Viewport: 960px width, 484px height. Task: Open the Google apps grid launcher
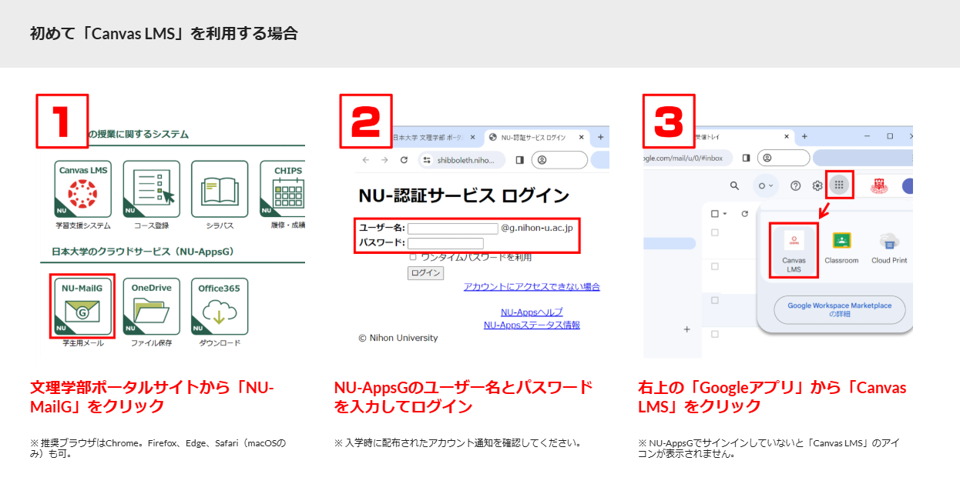click(840, 185)
